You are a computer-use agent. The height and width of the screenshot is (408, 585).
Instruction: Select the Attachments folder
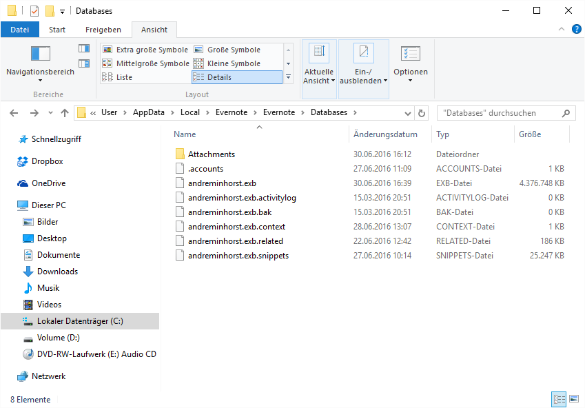pos(211,154)
